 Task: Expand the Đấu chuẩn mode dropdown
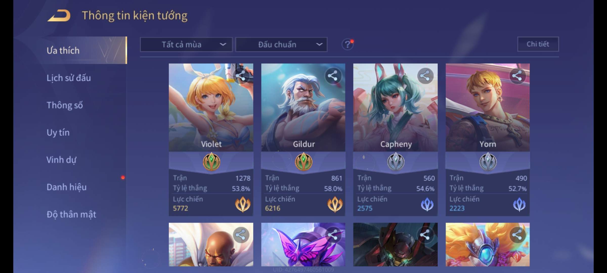pos(281,45)
